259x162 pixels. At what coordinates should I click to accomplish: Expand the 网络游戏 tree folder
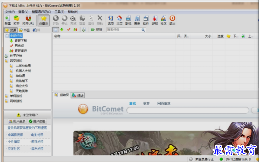pyautogui.click(x=16, y=101)
